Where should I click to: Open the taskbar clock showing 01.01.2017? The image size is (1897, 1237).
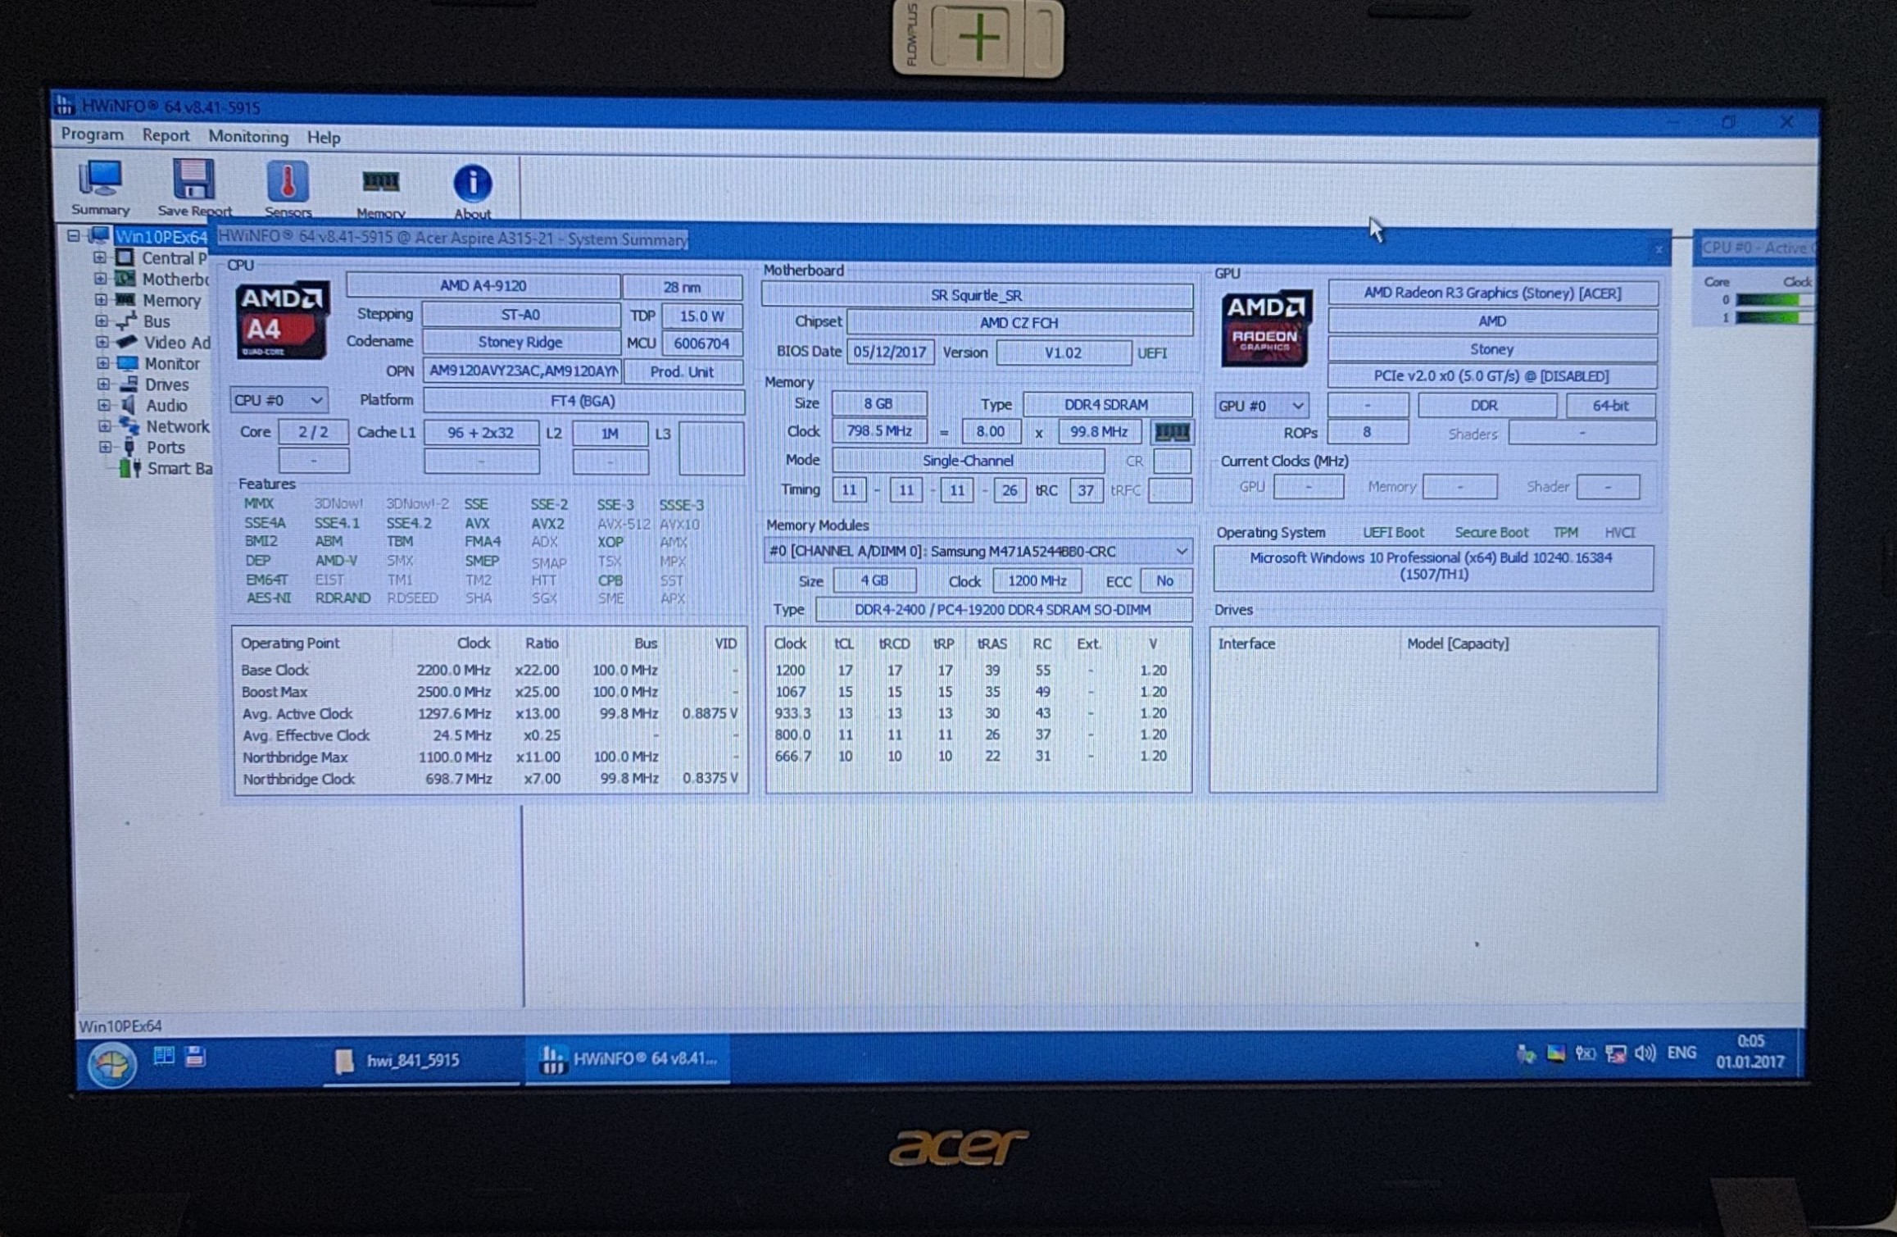point(1750,1051)
